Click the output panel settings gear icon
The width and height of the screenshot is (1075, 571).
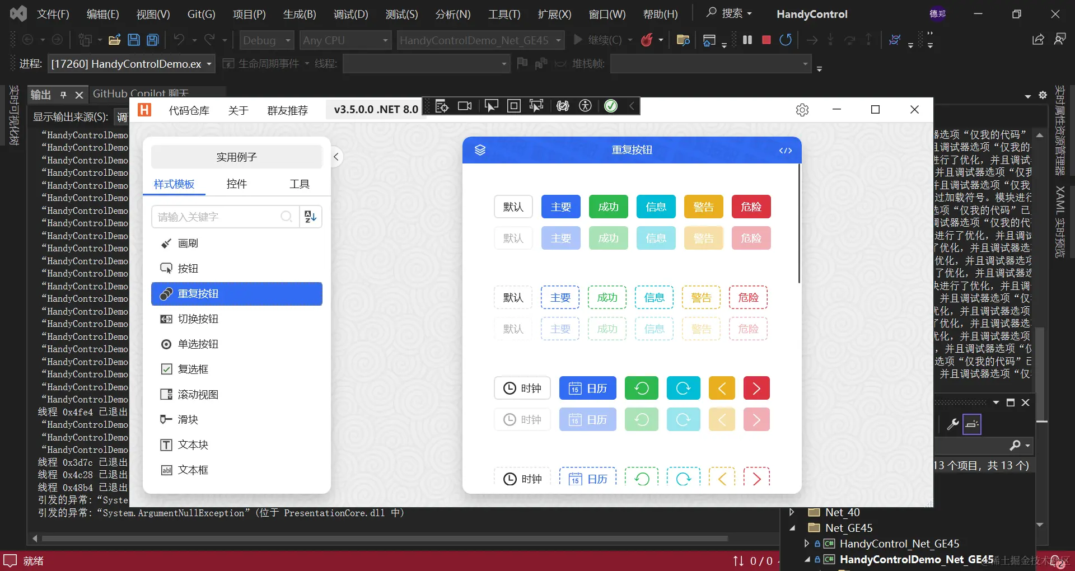point(1043,95)
